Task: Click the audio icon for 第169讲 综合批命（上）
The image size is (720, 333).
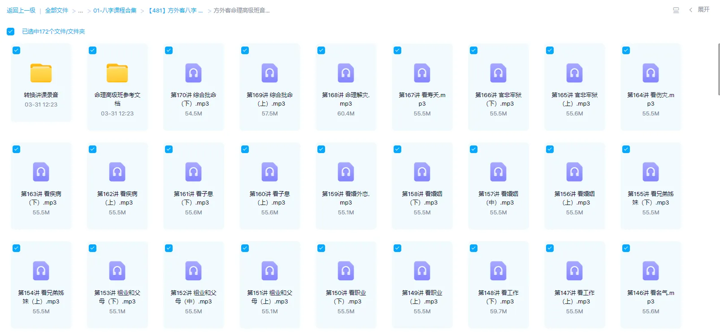Action: tap(269, 73)
